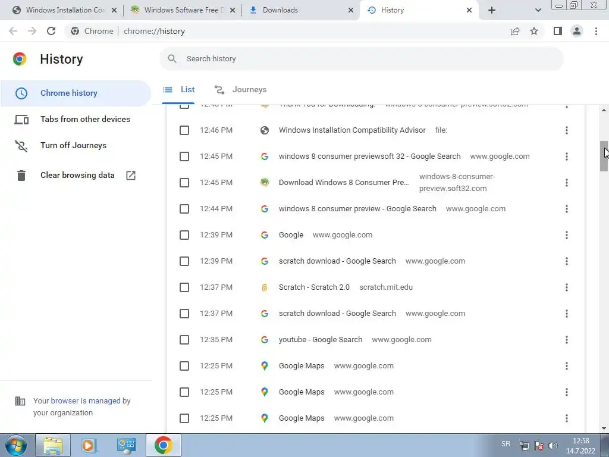Expand the tab search chevron in tab strip

pyautogui.click(x=538, y=10)
